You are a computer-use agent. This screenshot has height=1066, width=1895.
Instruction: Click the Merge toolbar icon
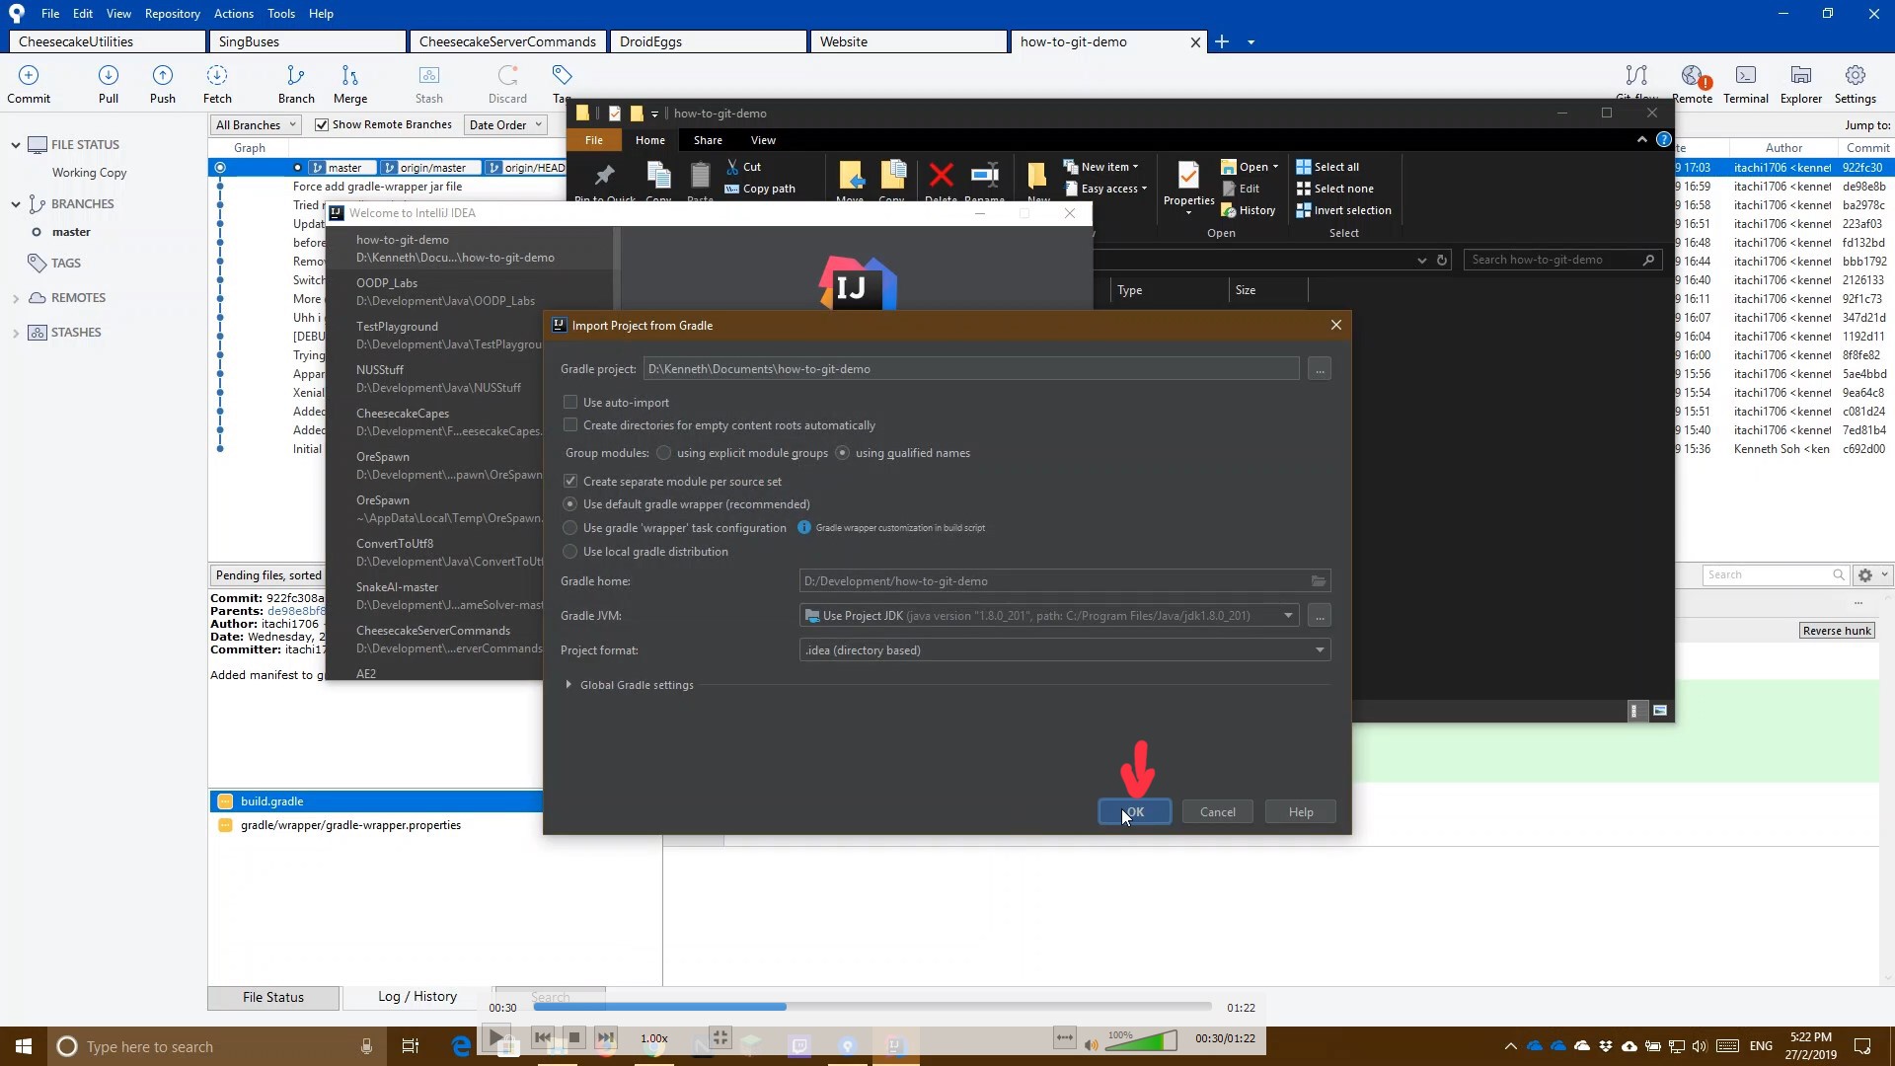pyautogui.click(x=350, y=84)
